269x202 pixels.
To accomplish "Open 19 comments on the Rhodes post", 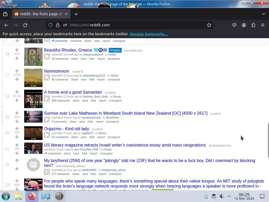I will [x=60, y=59].
